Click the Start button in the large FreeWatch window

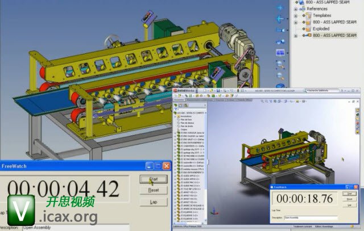[154, 179]
